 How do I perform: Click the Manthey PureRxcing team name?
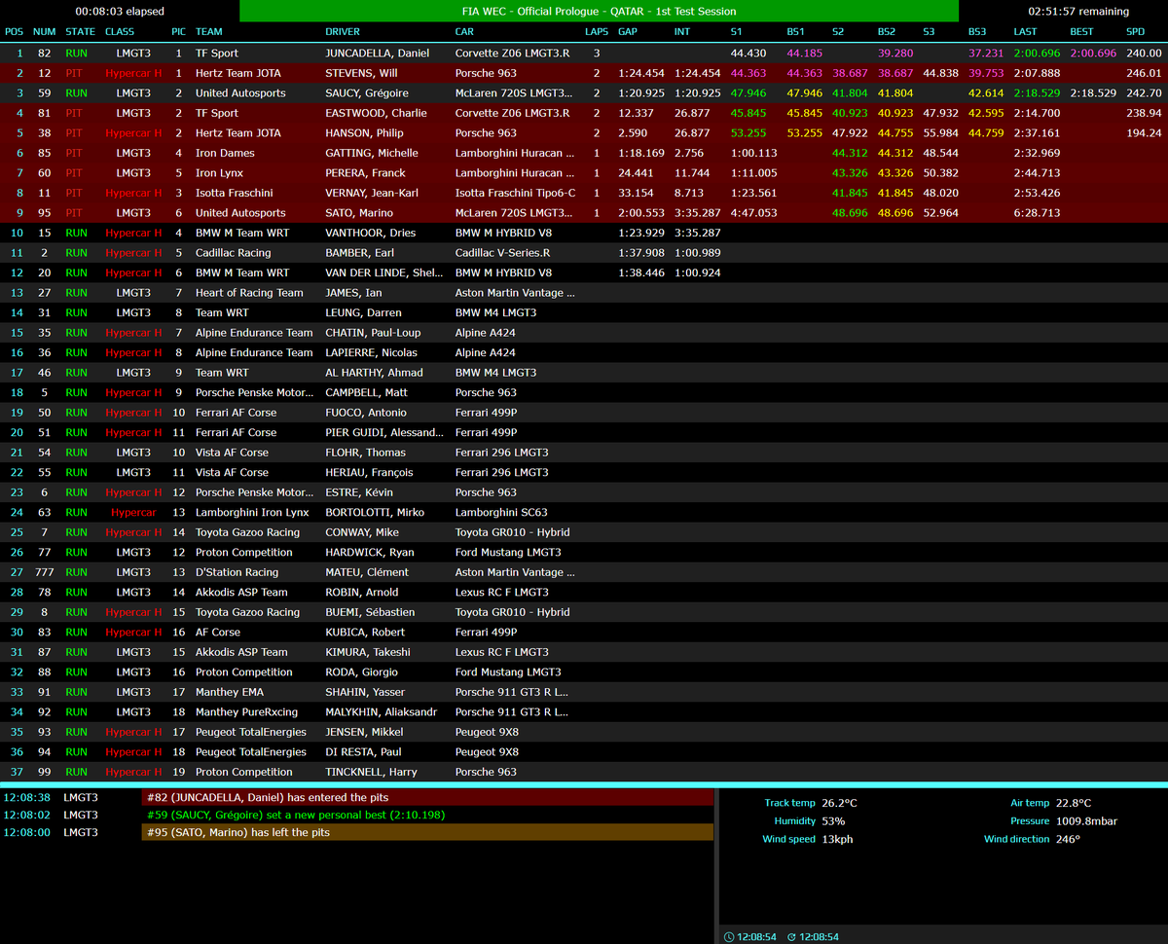(x=246, y=711)
